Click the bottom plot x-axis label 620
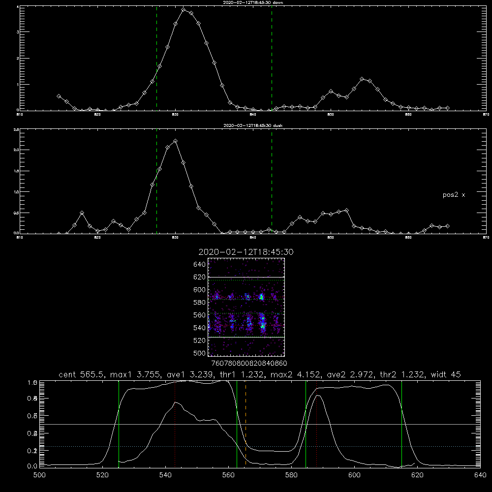The image size is (492, 492). click(417, 475)
